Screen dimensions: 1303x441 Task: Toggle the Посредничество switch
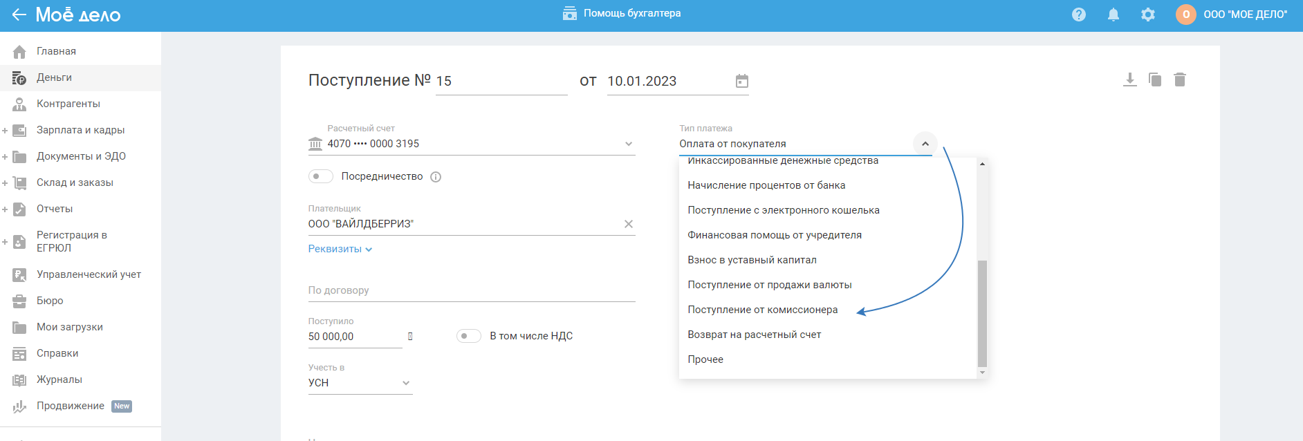pyautogui.click(x=321, y=176)
